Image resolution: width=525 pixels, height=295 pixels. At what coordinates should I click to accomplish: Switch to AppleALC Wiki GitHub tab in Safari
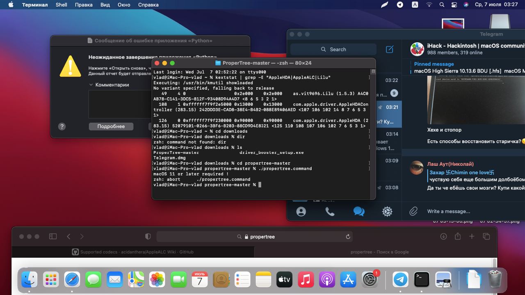(x=133, y=252)
